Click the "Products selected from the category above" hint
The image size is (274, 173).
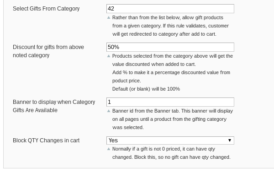[x=173, y=56]
